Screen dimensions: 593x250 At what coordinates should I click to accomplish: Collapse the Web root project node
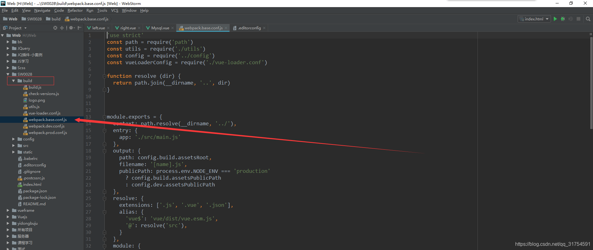(2, 35)
